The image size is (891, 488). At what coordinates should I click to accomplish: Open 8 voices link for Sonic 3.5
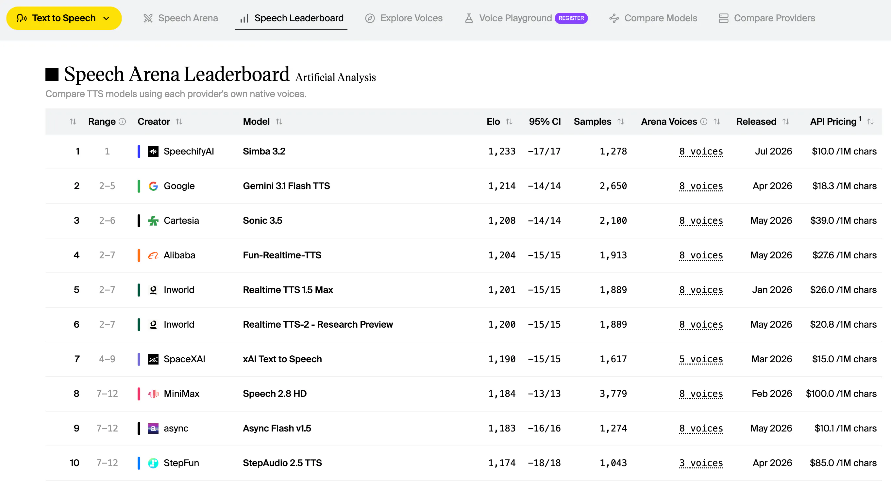[701, 220]
